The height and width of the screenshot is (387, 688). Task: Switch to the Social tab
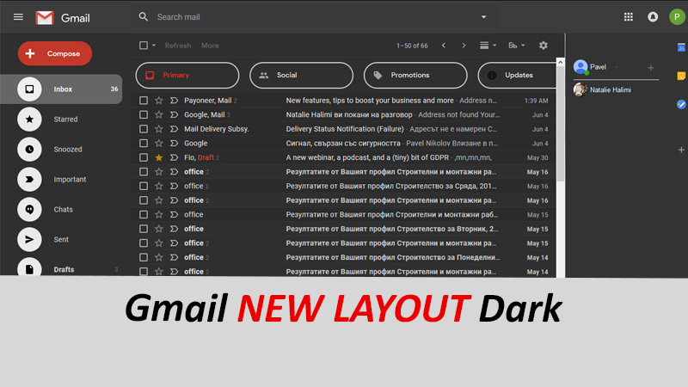[x=302, y=75]
